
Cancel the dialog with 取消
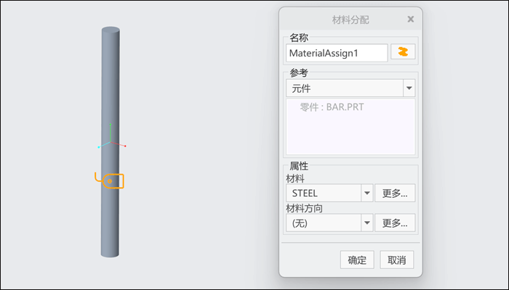[x=397, y=260]
